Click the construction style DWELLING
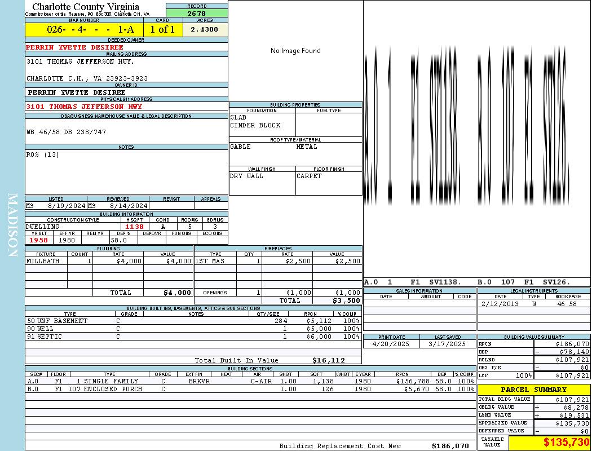This screenshot has width=592, height=451. click(x=43, y=227)
